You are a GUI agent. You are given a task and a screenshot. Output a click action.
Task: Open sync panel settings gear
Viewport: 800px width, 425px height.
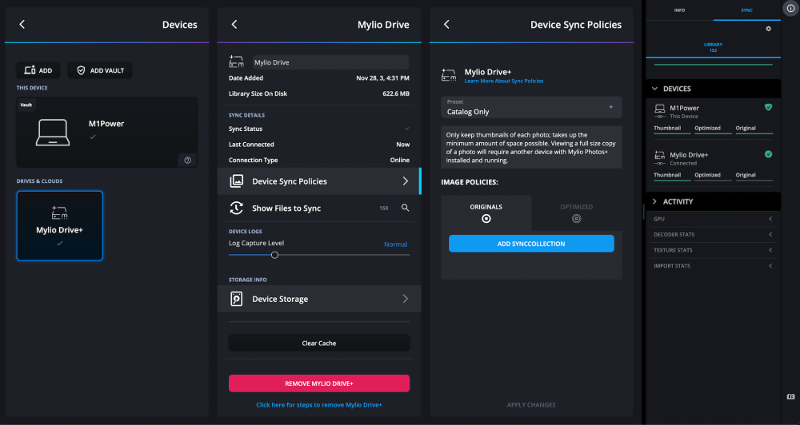[x=768, y=29]
